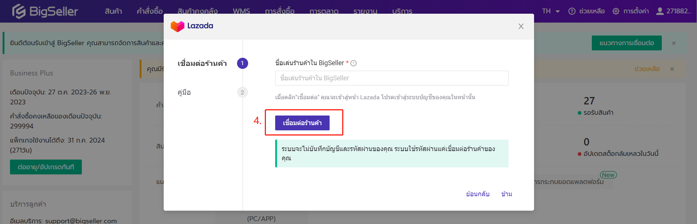
Task: Close the Lazada connection dialog
Action: (521, 26)
